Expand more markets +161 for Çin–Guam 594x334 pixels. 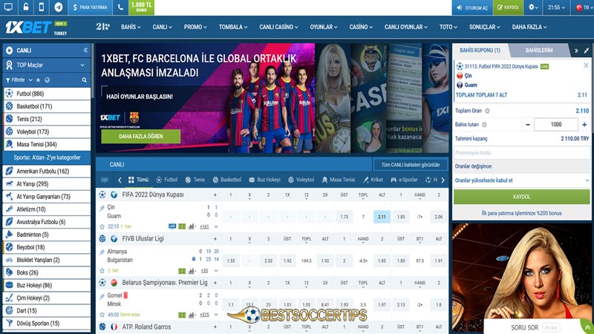pos(205,226)
